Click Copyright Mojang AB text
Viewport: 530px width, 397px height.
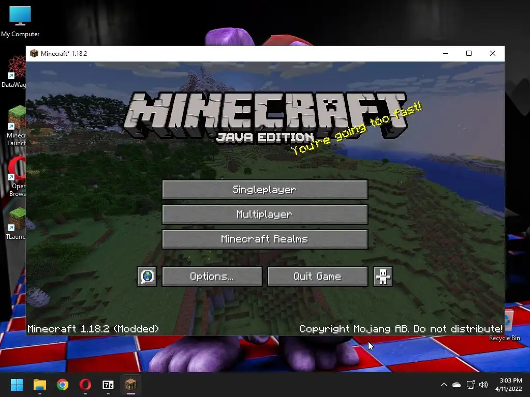[x=401, y=329]
